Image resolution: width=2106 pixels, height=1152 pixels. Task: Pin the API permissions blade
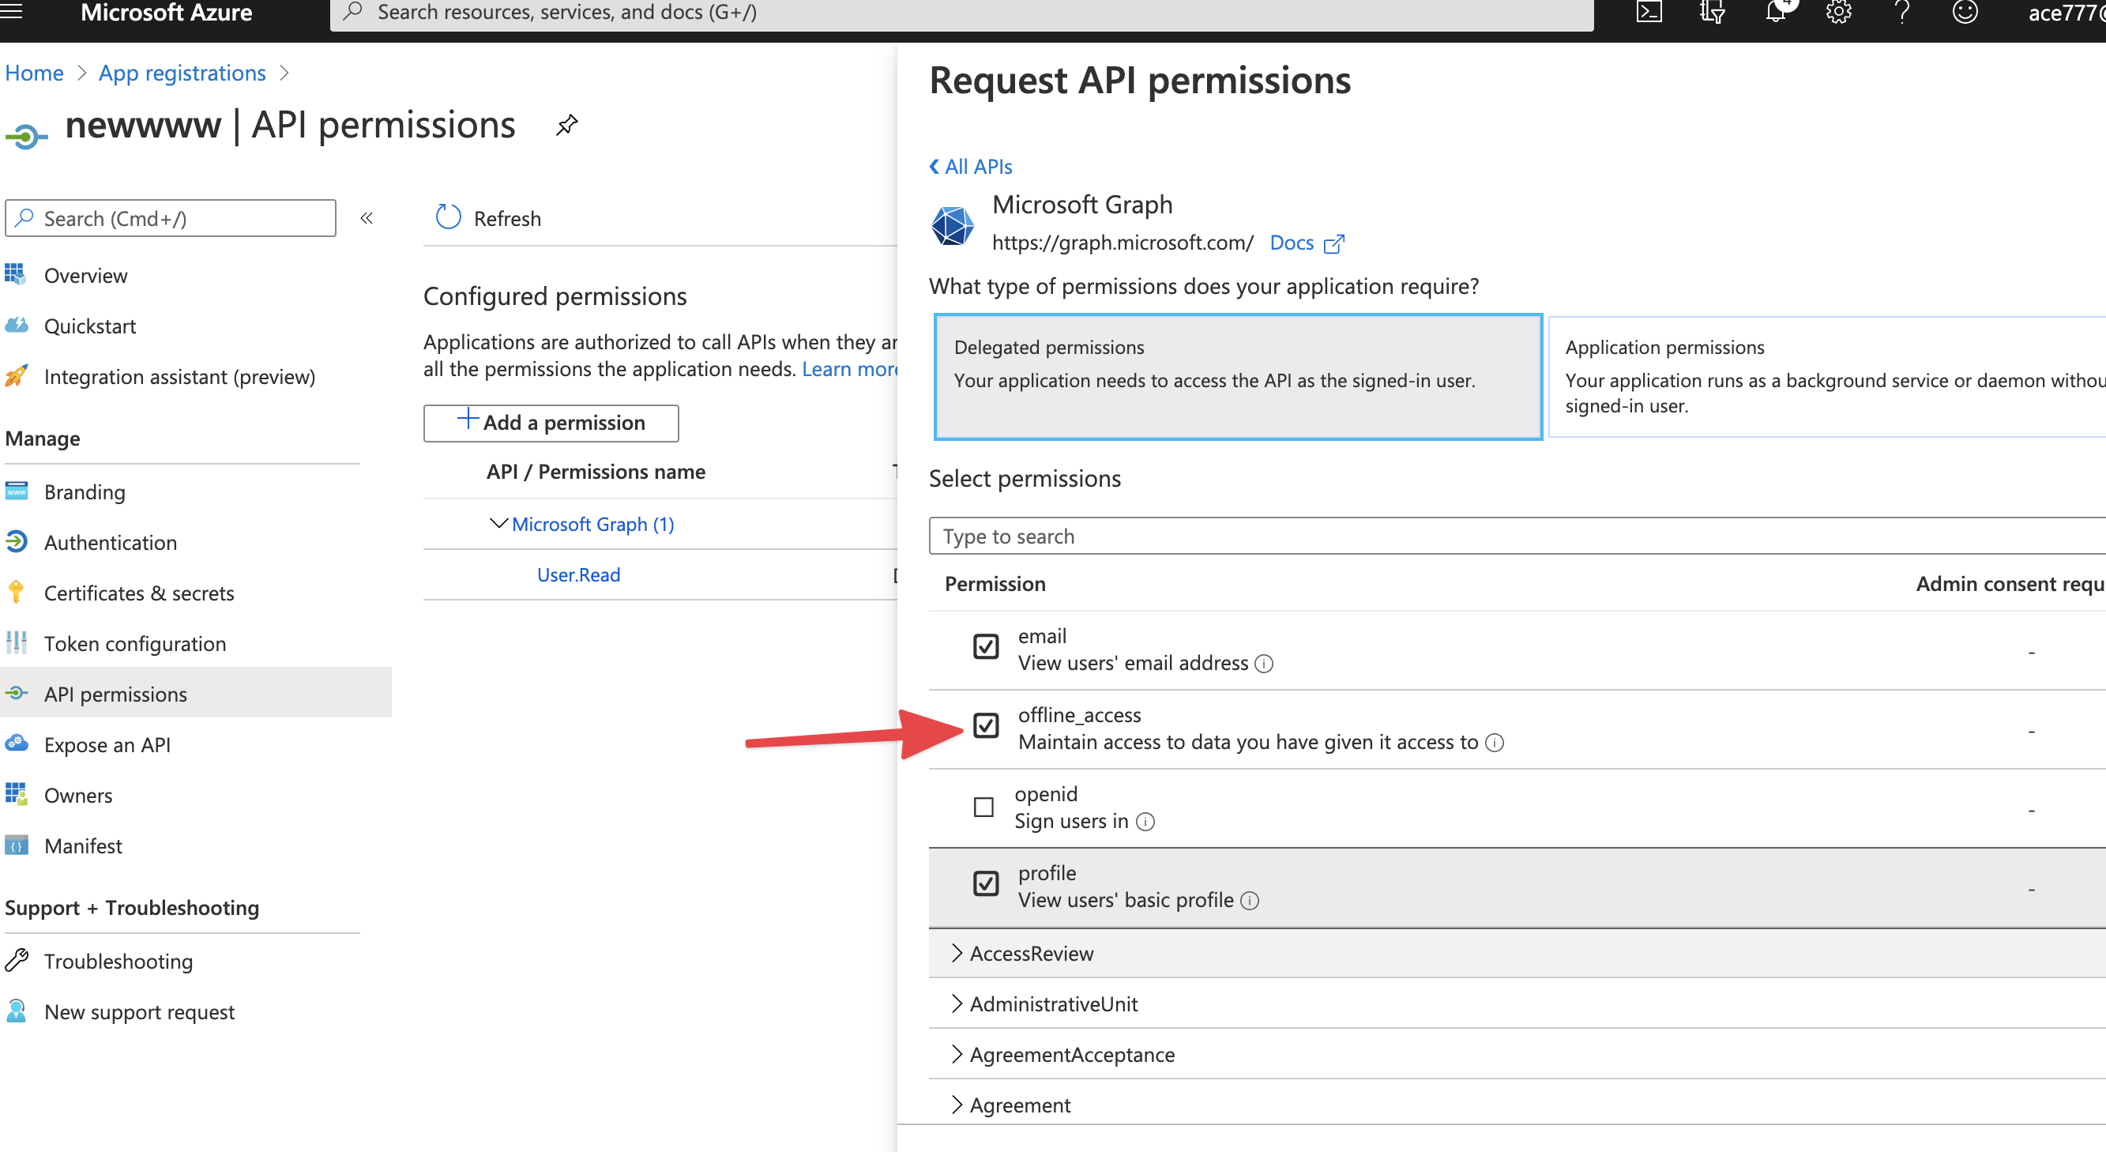(566, 125)
